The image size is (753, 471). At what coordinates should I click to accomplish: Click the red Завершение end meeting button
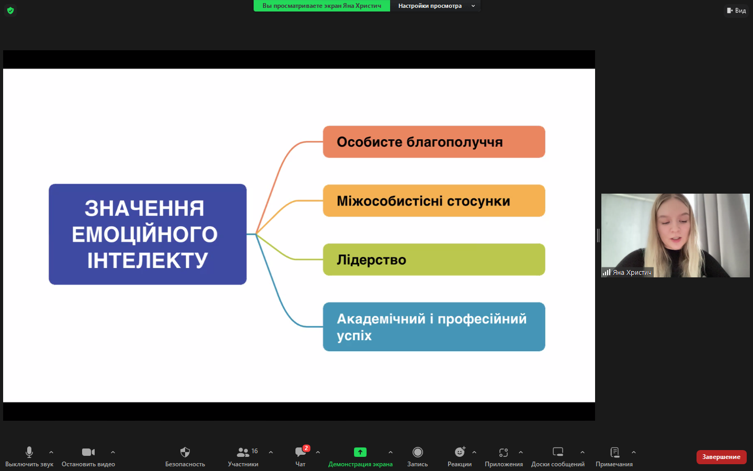721,457
